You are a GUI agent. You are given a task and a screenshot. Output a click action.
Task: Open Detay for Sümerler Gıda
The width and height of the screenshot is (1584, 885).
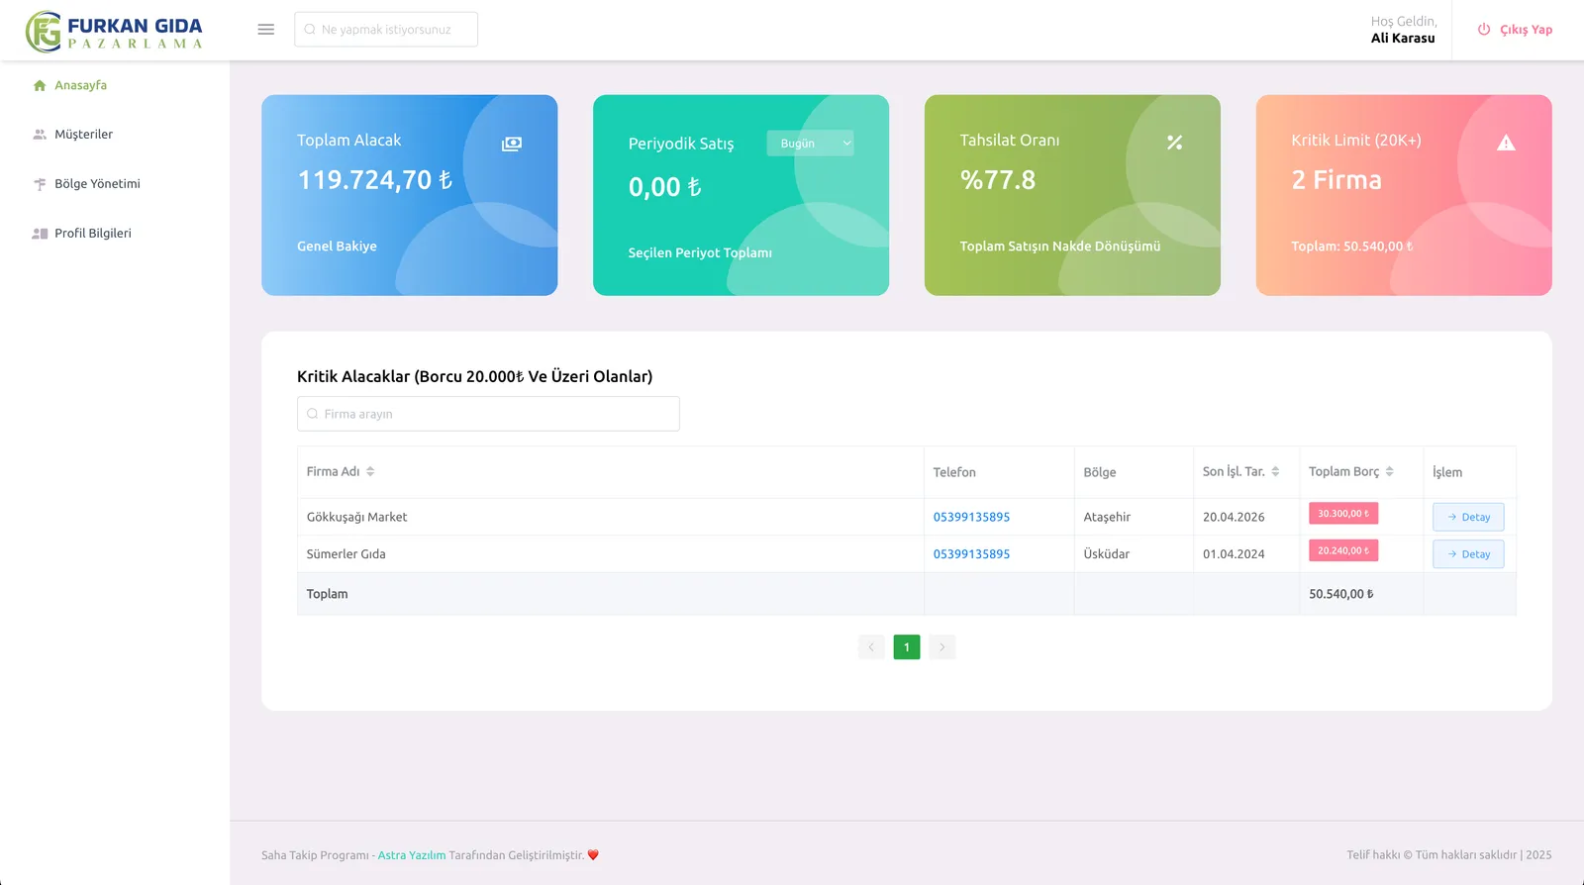1468,554
